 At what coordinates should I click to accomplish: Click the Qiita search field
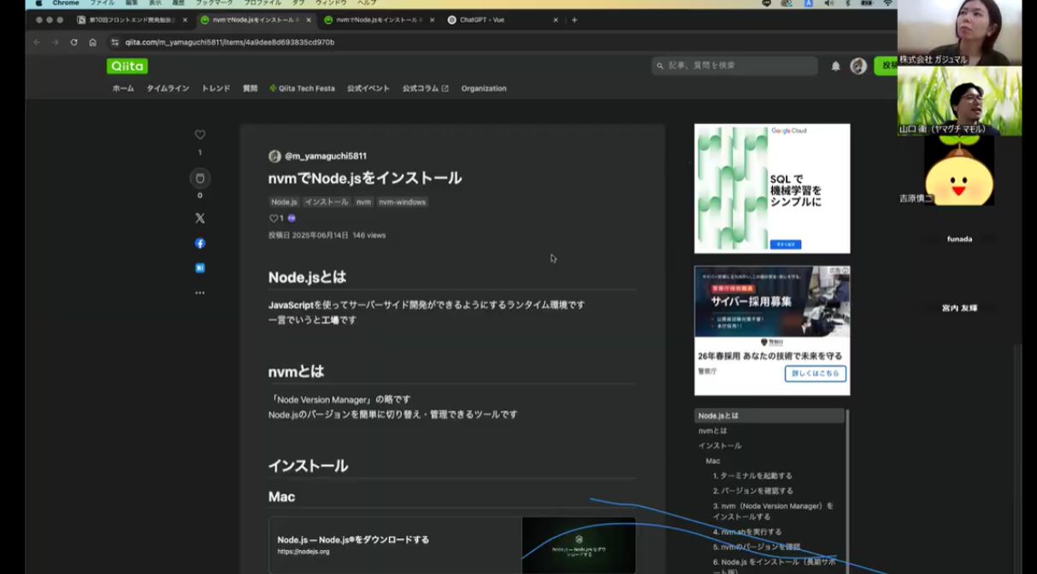(734, 66)
